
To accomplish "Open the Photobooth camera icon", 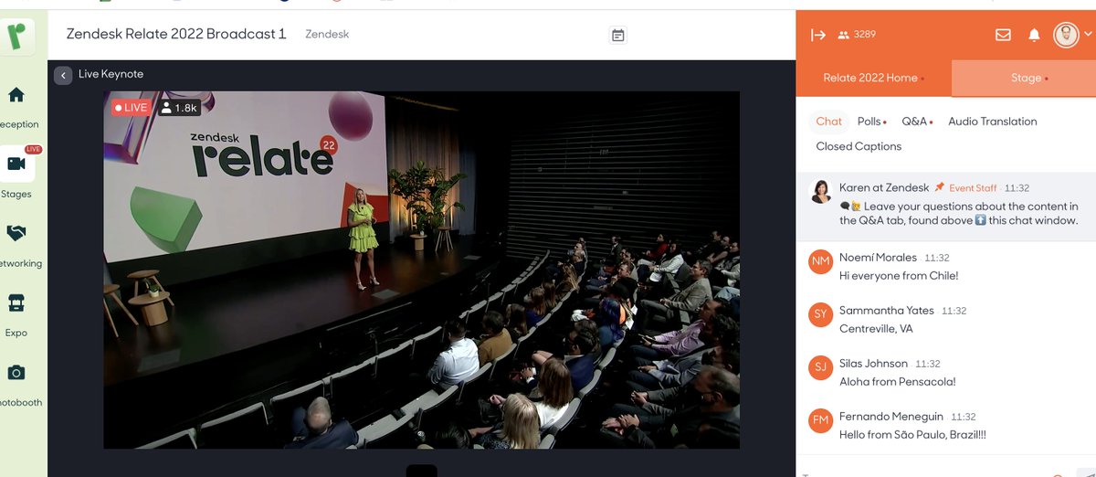I will (x=16, y=372).
